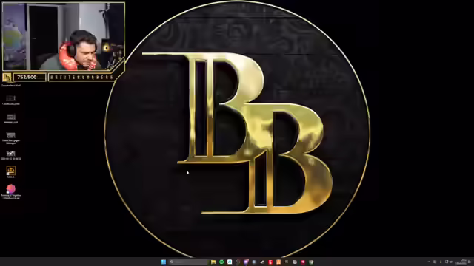Select the gold-framed desktop shortcut icon
This screenshot has height=266, width=474.
click(x=11, y=171)
